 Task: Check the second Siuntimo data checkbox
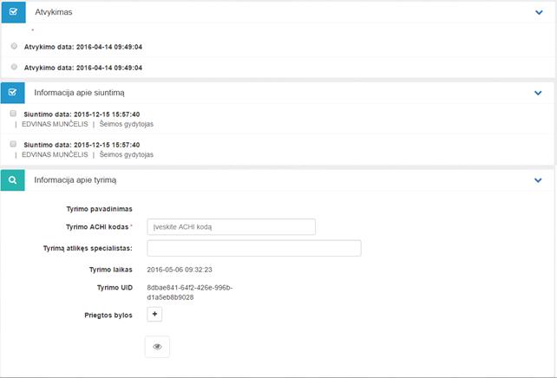tap(14, 144)
